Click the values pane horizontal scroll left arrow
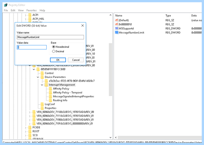The width and height of the screenshot is (204, 145). coord(116,138)
